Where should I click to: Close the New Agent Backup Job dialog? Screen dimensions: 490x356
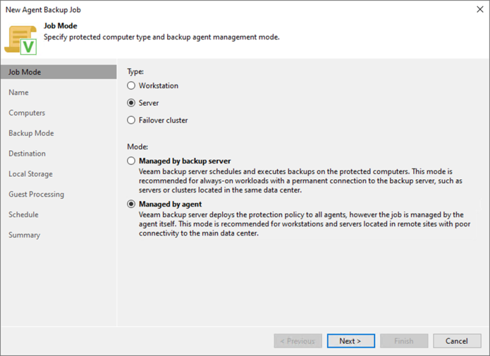coord(480,10)
